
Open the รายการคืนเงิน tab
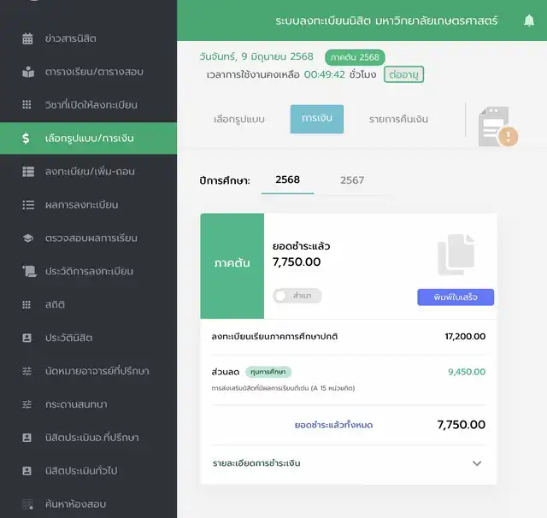pyautogui.click(x=398, y=120)
